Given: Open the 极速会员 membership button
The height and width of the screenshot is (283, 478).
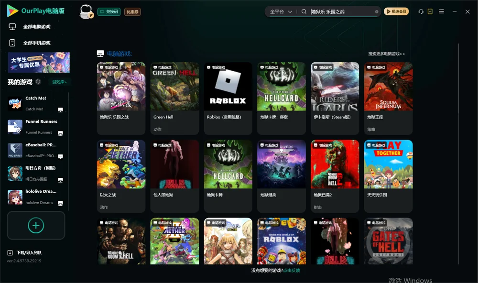Looking at the screenshot, I should [x=396, y=11].
